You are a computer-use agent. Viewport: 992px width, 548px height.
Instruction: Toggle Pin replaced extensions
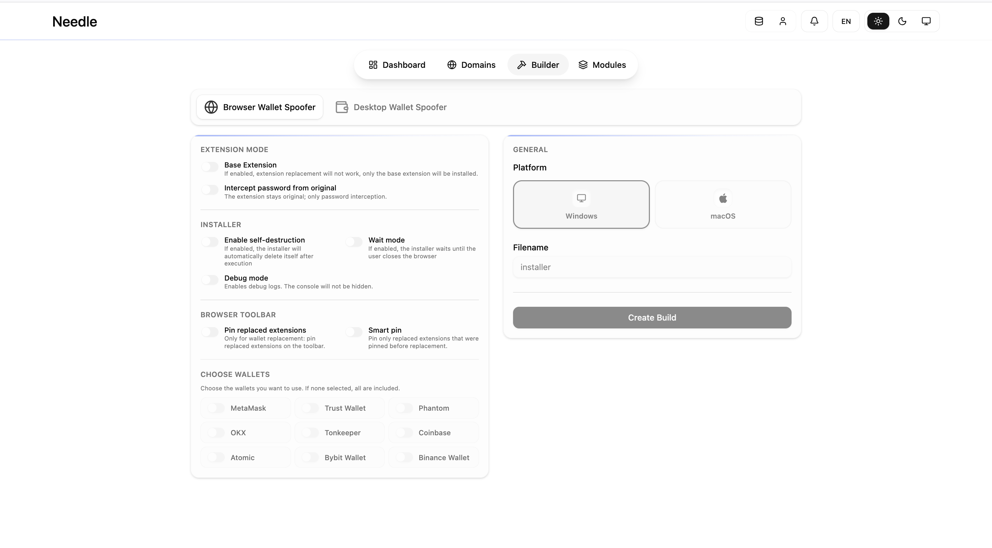click(210, 332)
